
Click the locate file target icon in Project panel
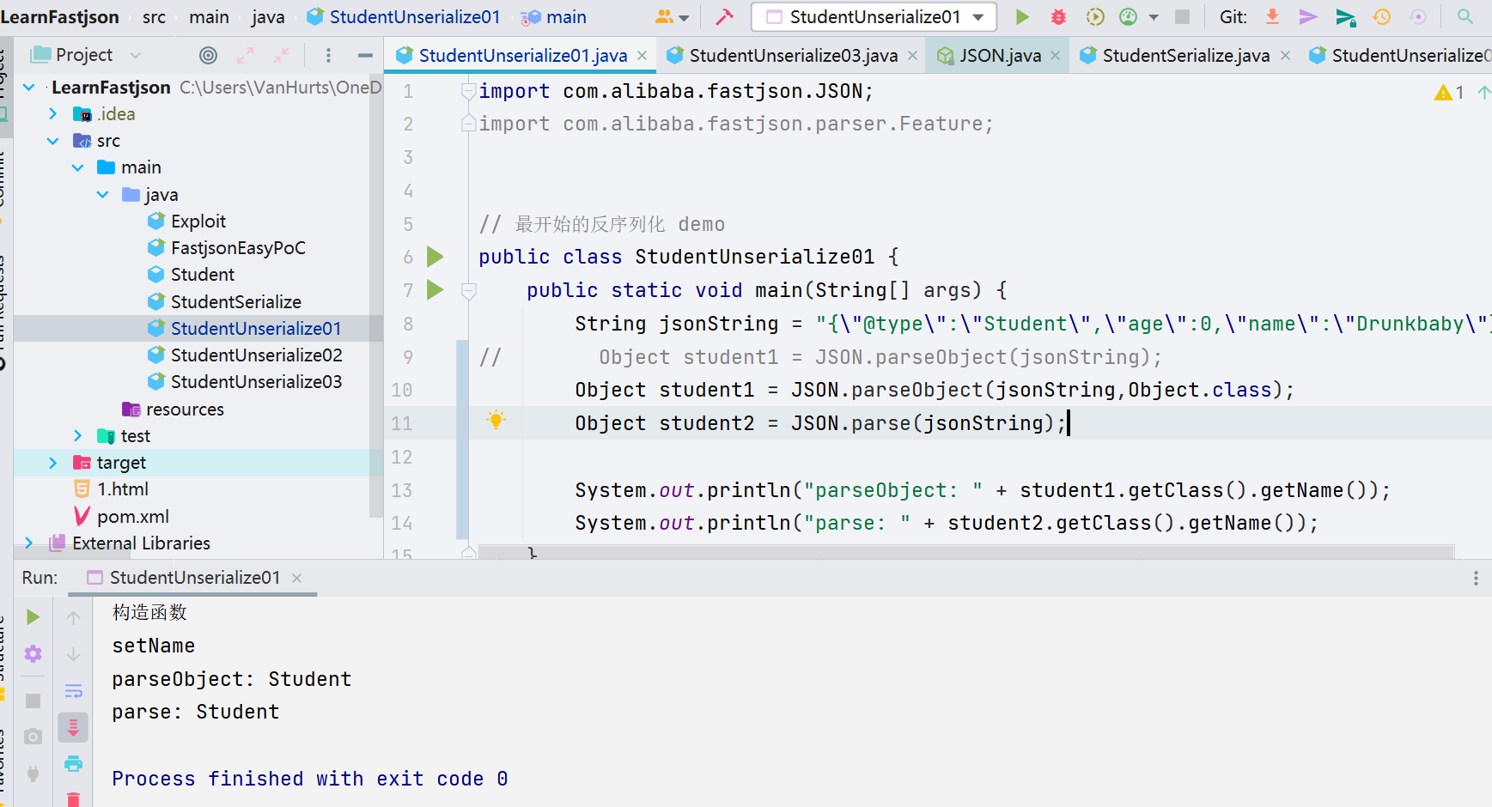208,56
